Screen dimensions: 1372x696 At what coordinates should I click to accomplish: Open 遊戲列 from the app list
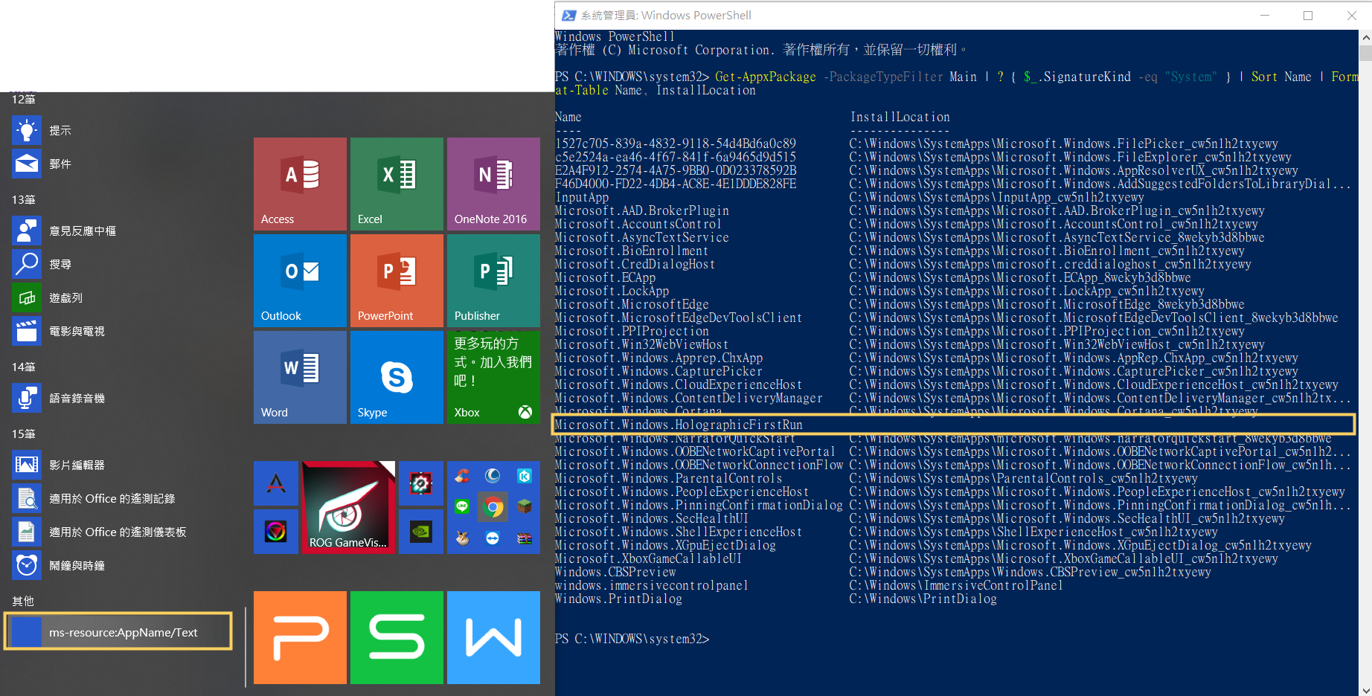[119, 297]
